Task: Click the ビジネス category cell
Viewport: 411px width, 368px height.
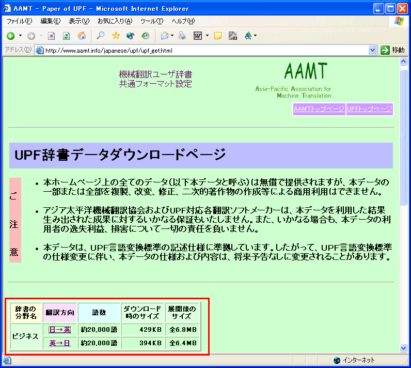Action: point(26,336)
